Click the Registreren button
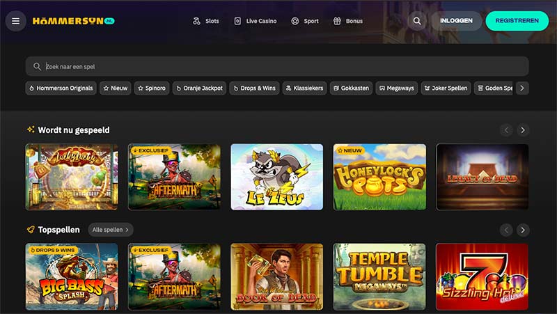This screenshot has width=557, height=314. [x=517, y=21]
